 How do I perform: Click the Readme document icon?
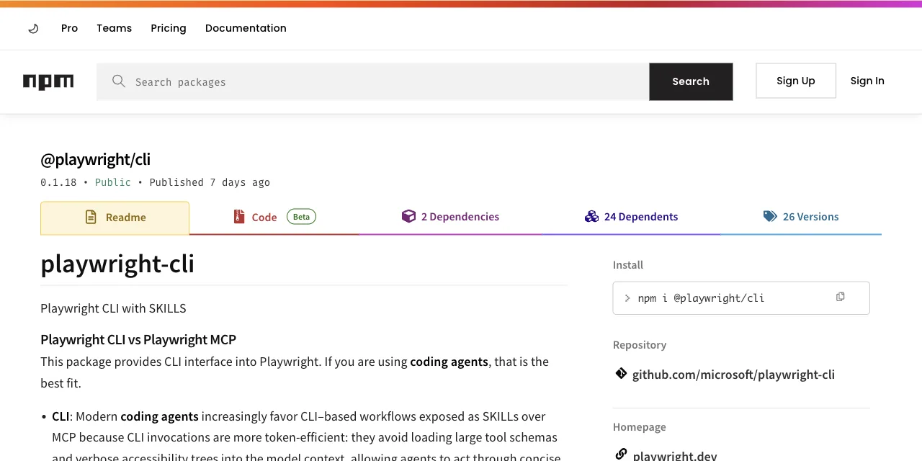(91, 217)
